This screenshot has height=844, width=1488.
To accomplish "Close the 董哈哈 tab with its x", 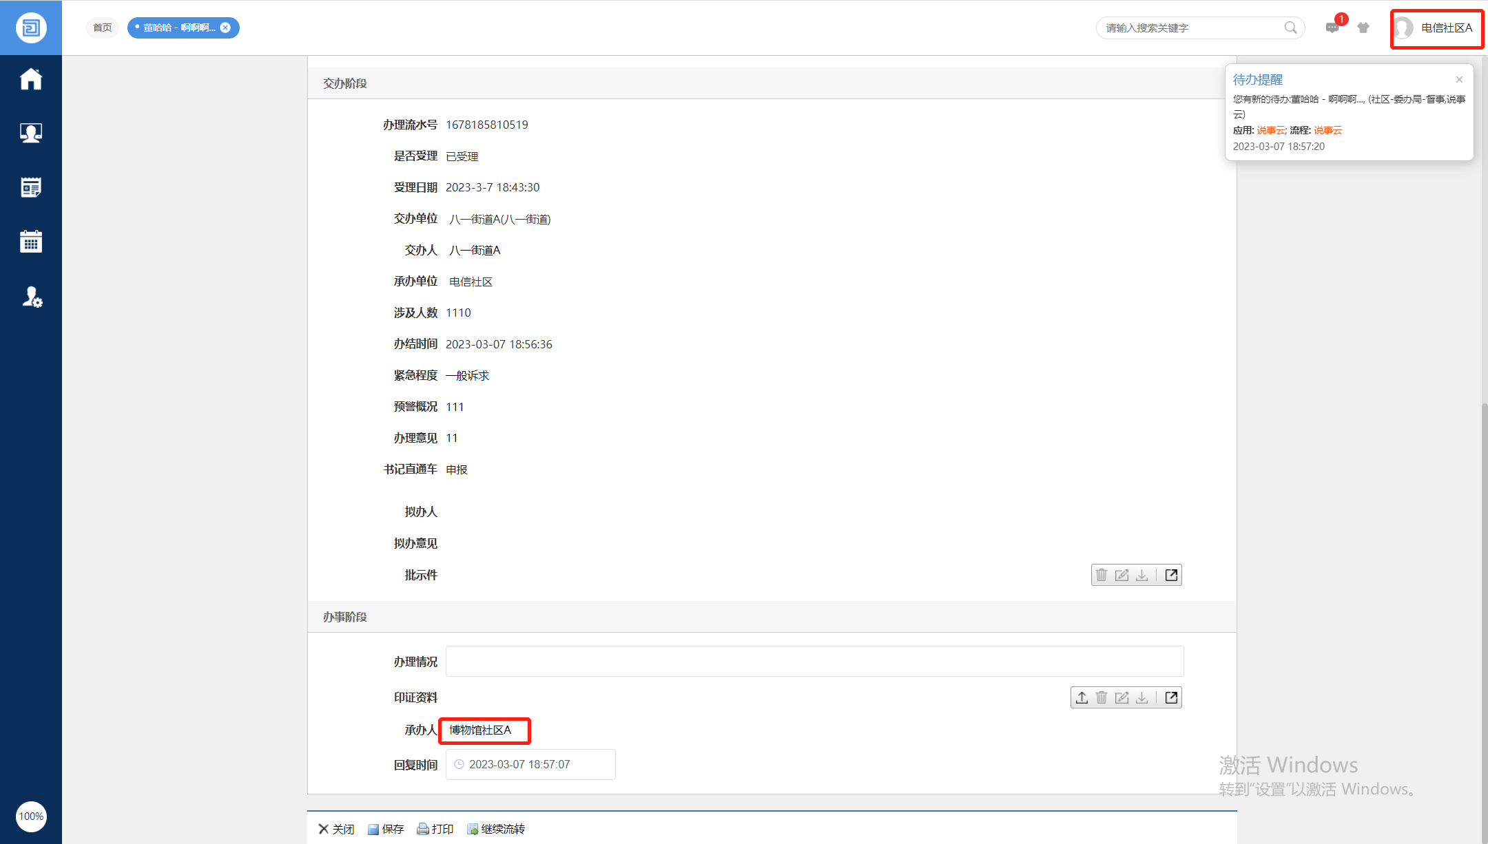I will click(x=225, y=28).
